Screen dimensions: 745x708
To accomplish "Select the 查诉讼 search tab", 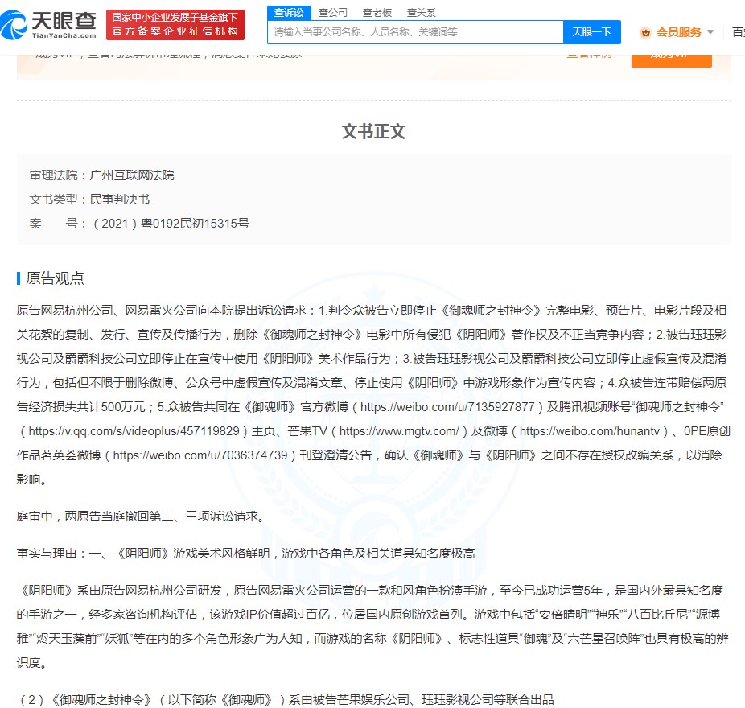I will click(289, 13).
